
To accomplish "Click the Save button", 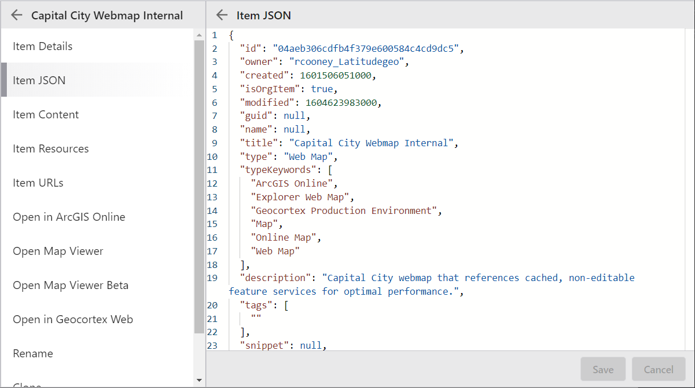I will [x=603, y=369].
